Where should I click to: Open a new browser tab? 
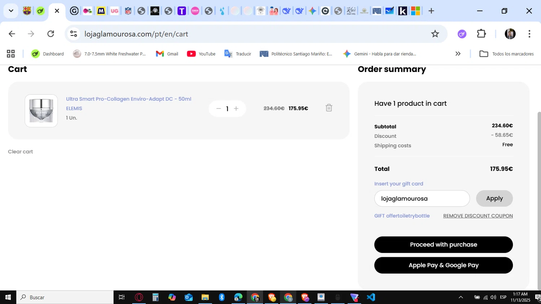(x=431, y=11)
